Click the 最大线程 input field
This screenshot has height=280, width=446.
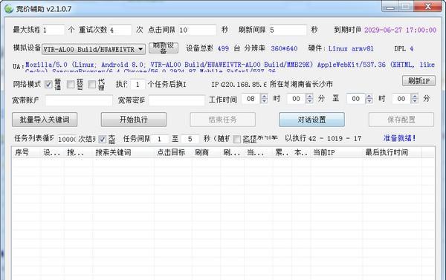point(53,30)
